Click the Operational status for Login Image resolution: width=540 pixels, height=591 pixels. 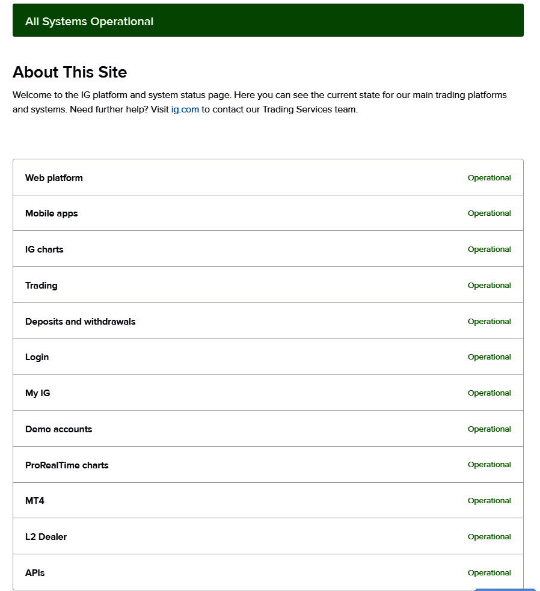coord(489,357)
